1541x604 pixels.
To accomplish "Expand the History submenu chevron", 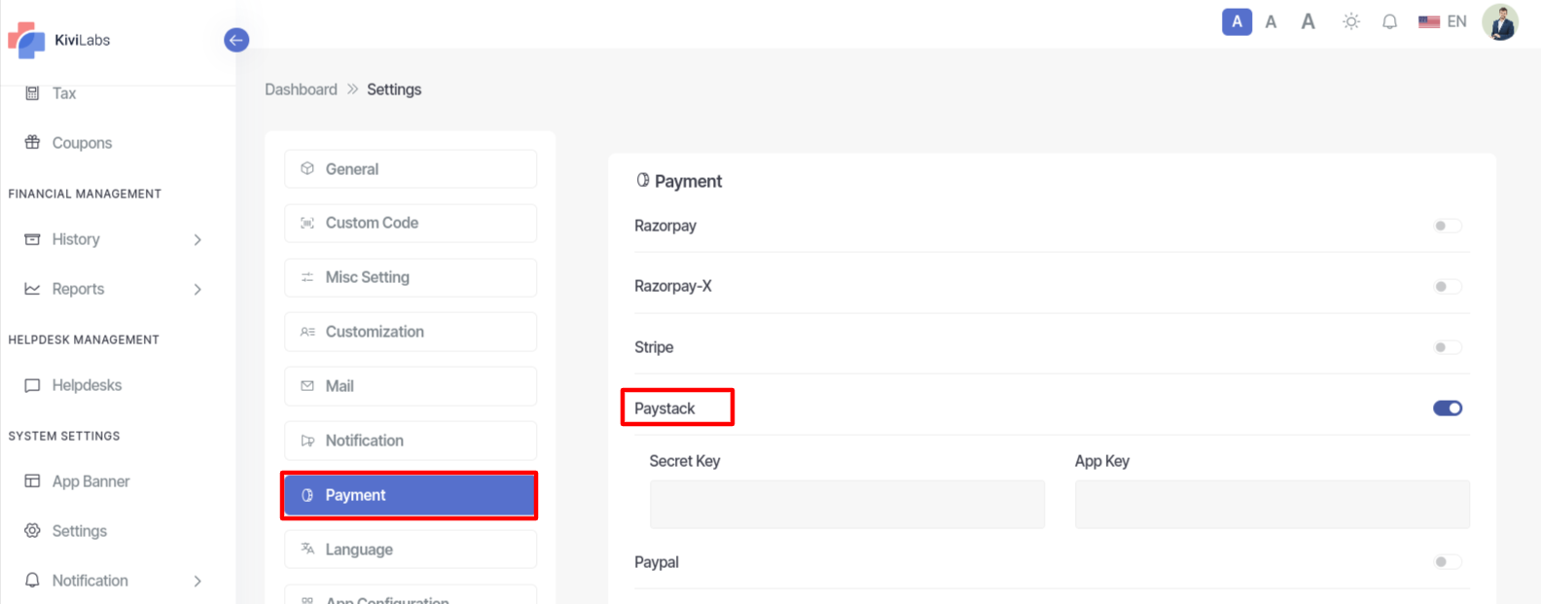I will tap(197, 239).
